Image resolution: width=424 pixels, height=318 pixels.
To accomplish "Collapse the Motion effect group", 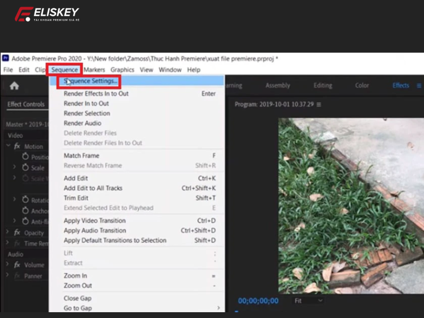I will (x=8, y=146).
